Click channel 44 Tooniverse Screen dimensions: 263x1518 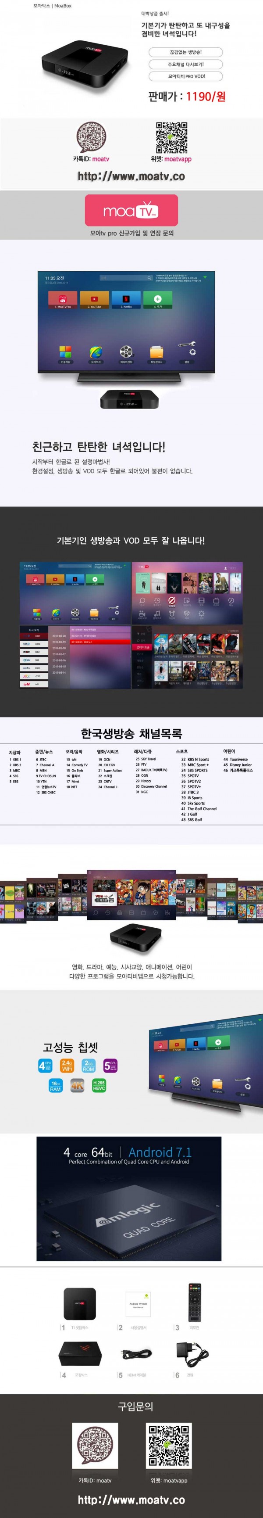pyautogui.click(x=235, y=760)
